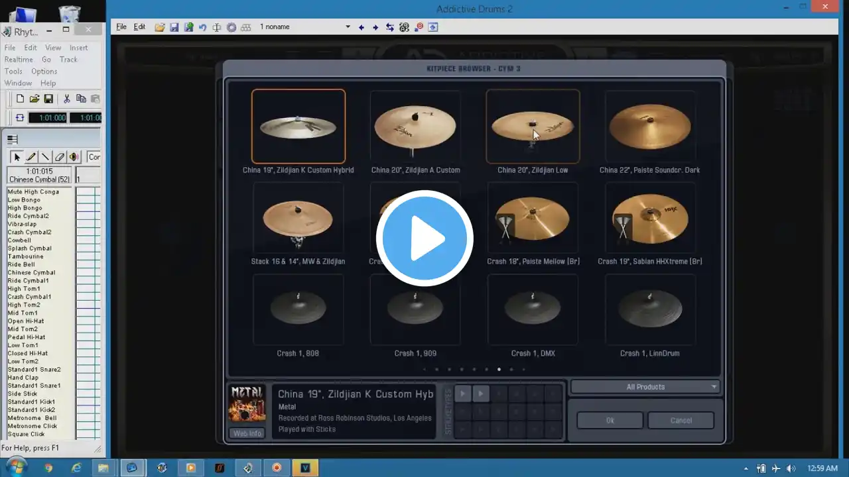Open the All Products filter dropdown
This screenshot has width=849, height=477.
pos(645,387)
